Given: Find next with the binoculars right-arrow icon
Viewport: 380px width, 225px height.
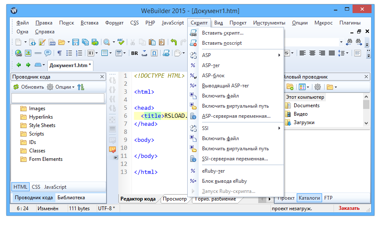Looking at the screenshot, I should click(359, 42).
